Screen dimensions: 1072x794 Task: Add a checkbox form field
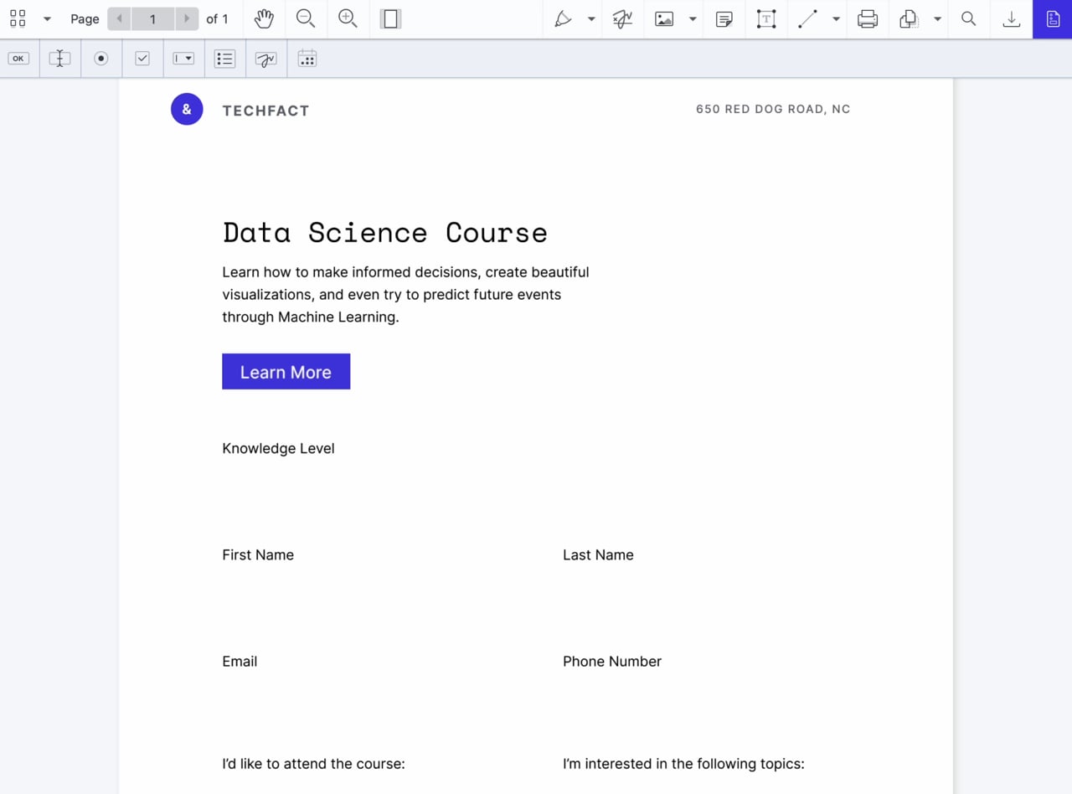142,59
